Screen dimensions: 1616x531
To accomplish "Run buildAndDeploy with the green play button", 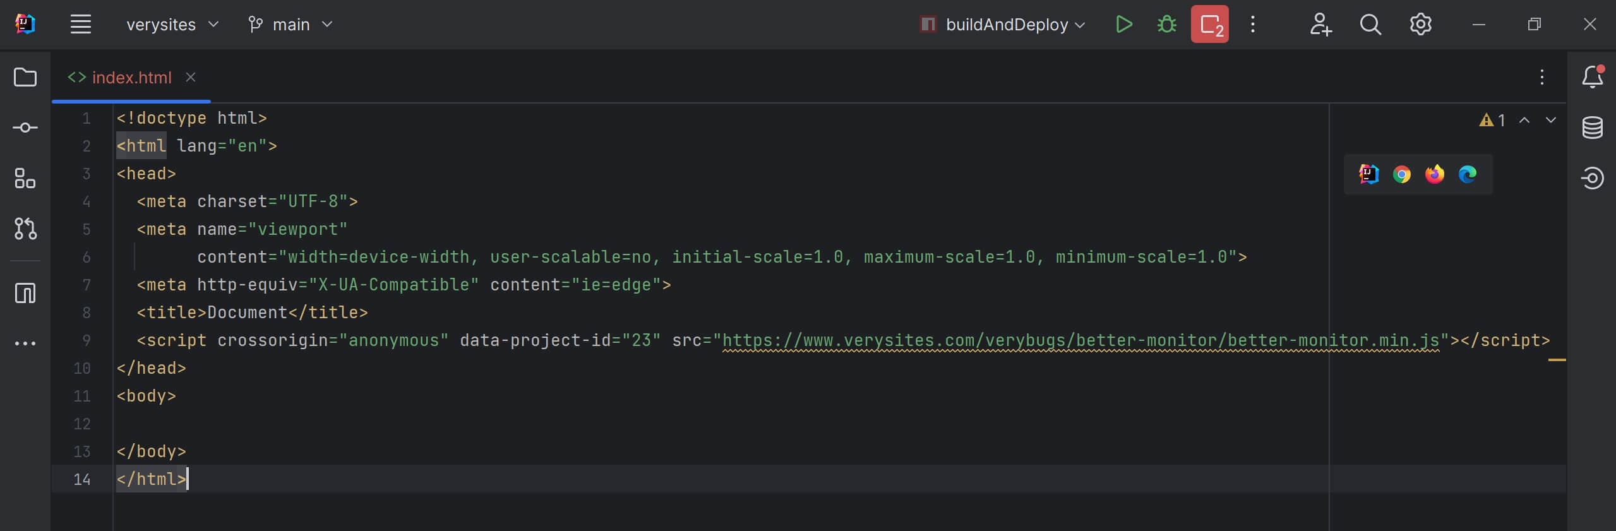I will pos(1124,25).
